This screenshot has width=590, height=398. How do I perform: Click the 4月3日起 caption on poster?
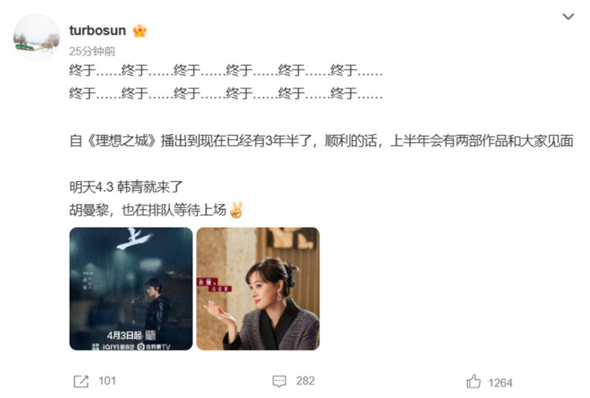pyautogui.click(x=125, y=335)
